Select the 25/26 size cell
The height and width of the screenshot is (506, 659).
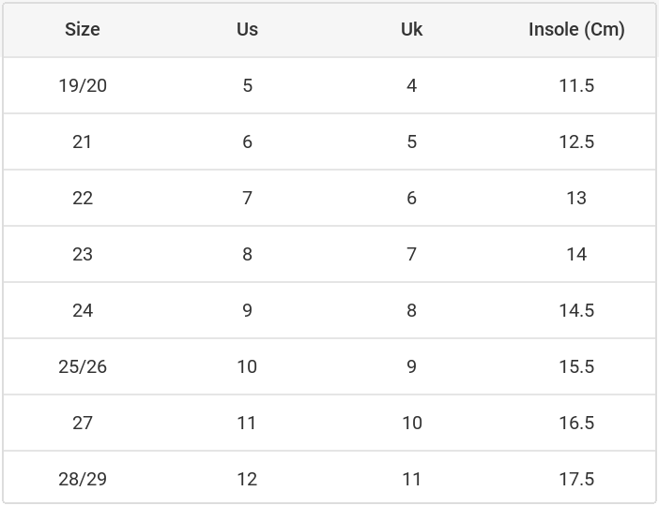pos(83,366)
